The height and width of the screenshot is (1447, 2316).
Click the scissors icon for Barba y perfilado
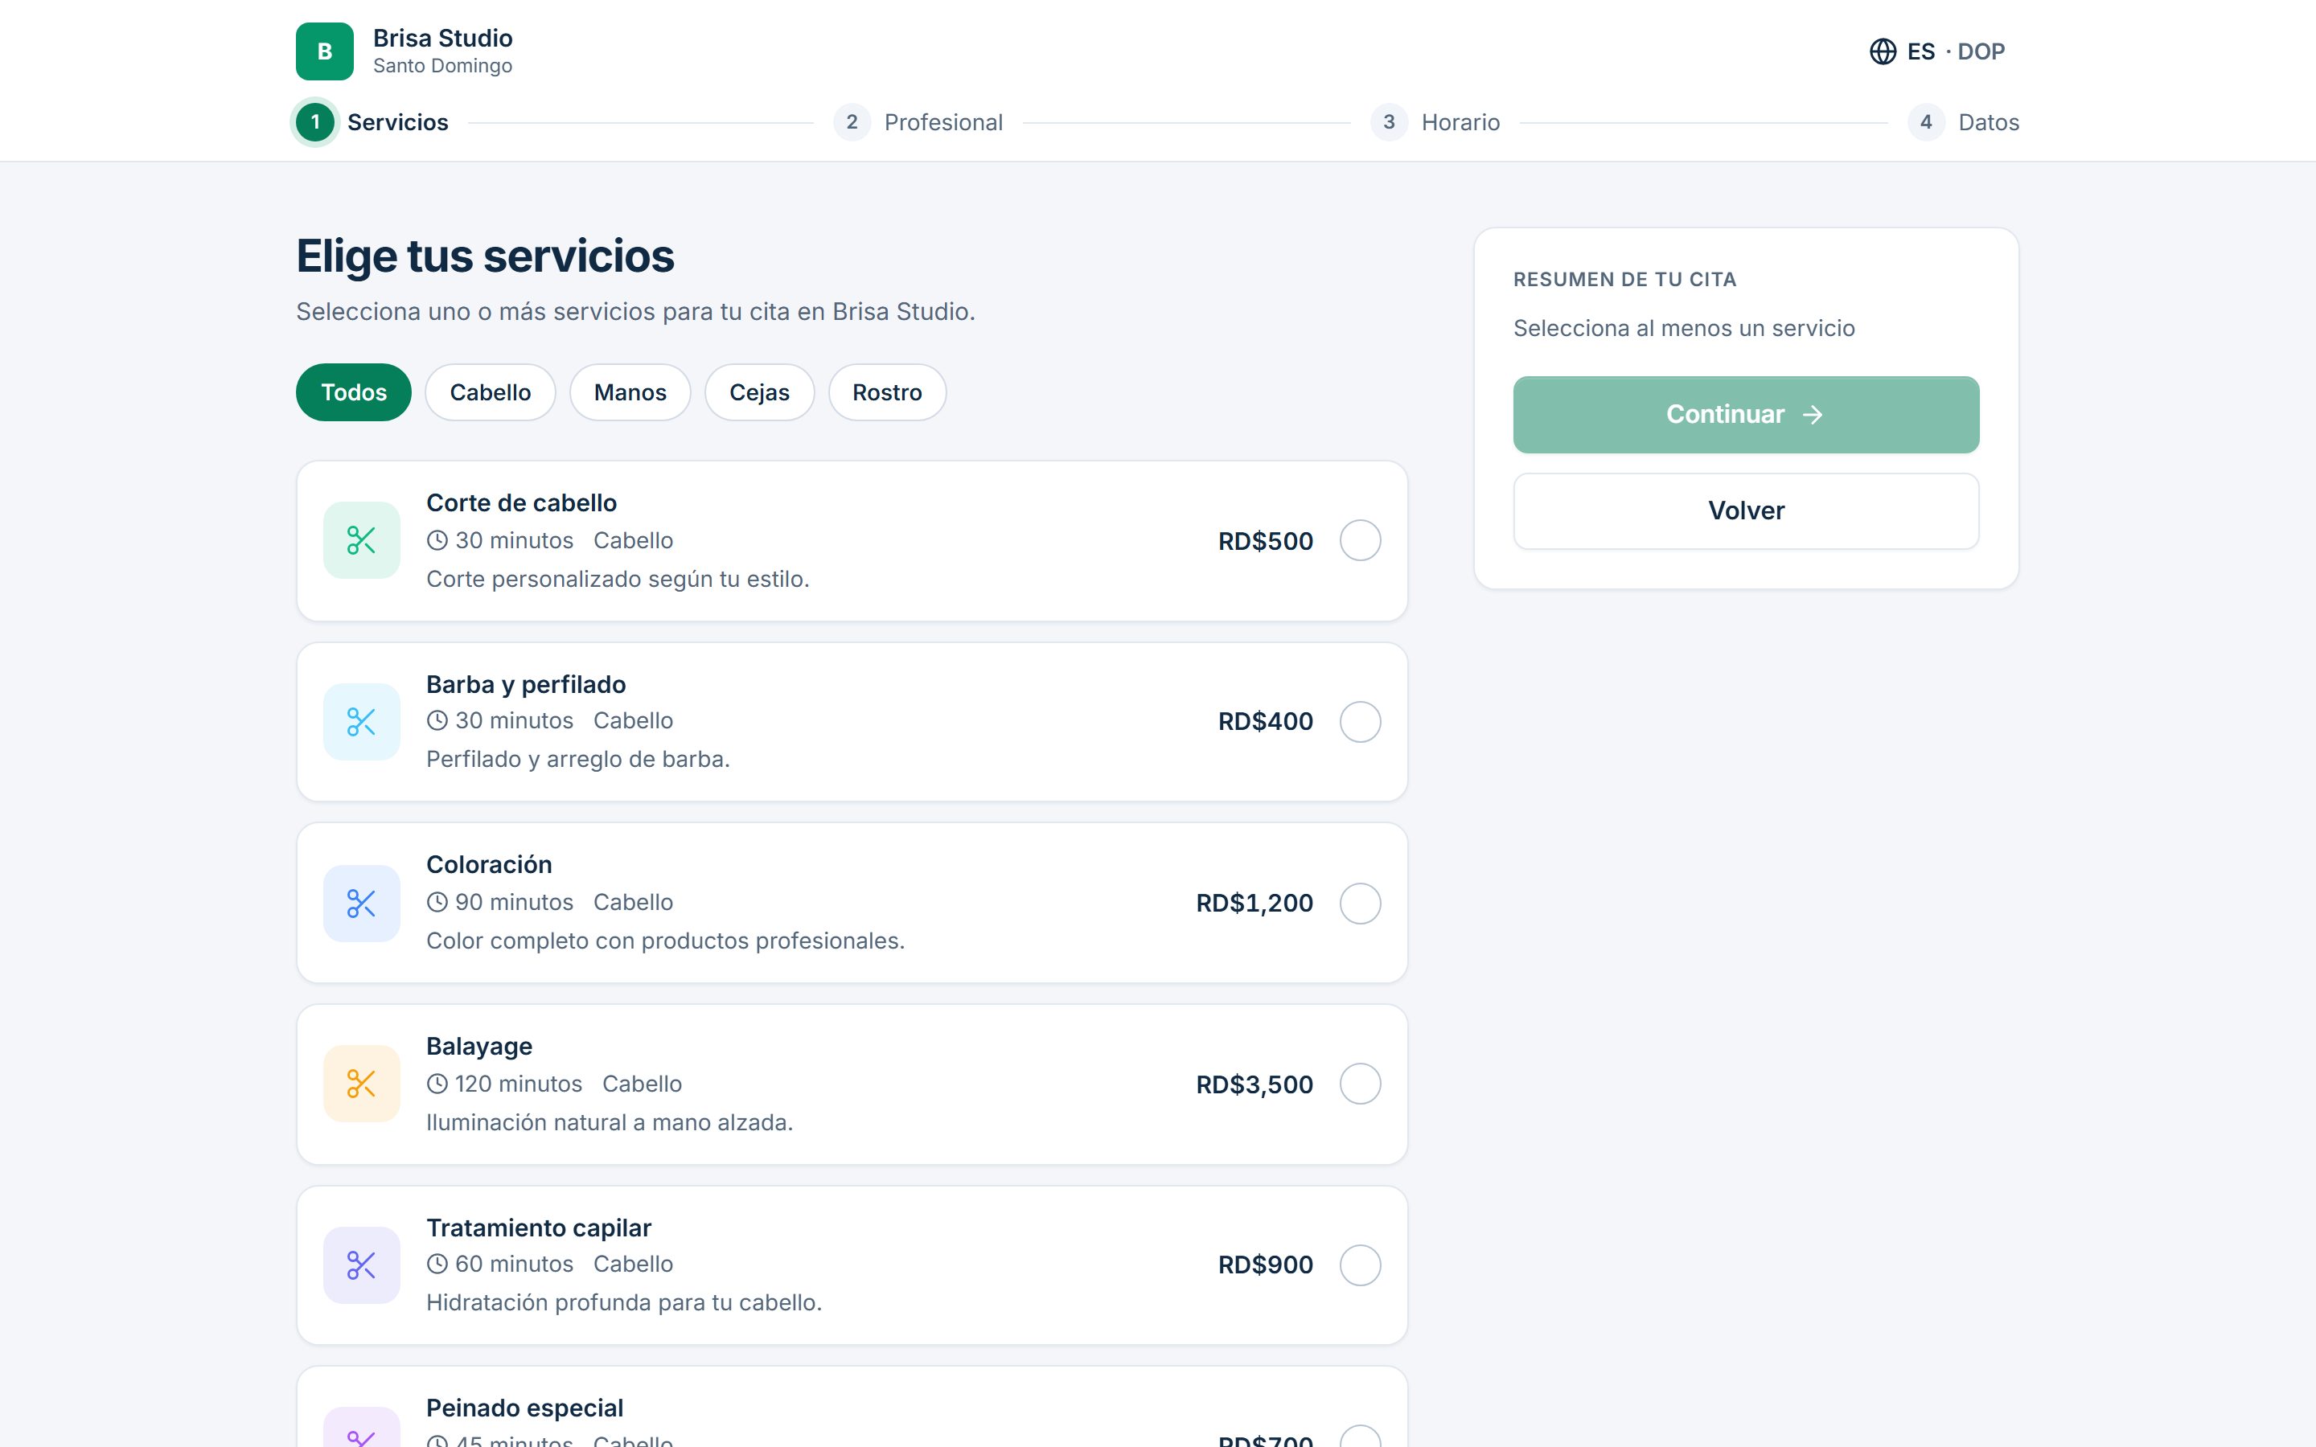tap(362, 722)
